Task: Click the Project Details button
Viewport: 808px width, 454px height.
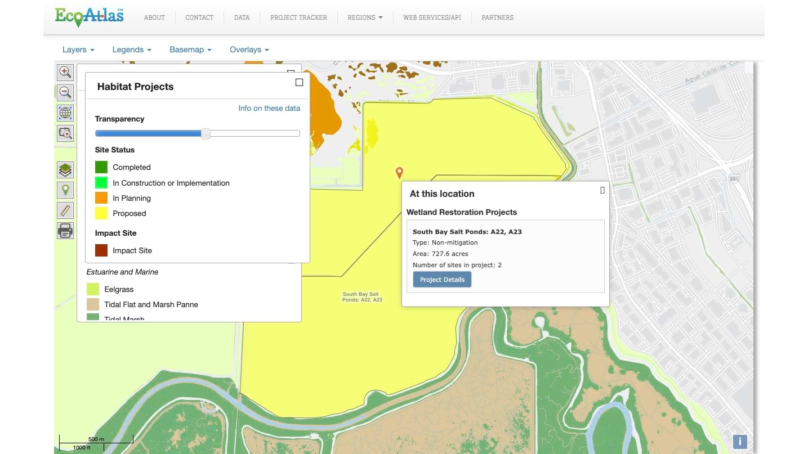Action: click(442, 279)
